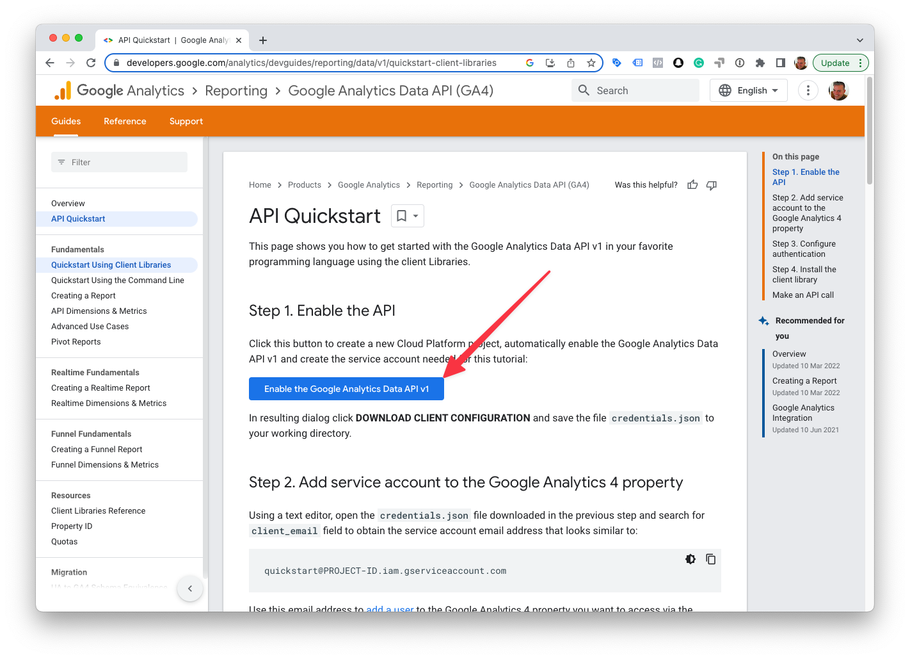Jump to Step 2. Add service account
The image size is (910, 659).
pos(808,213)
